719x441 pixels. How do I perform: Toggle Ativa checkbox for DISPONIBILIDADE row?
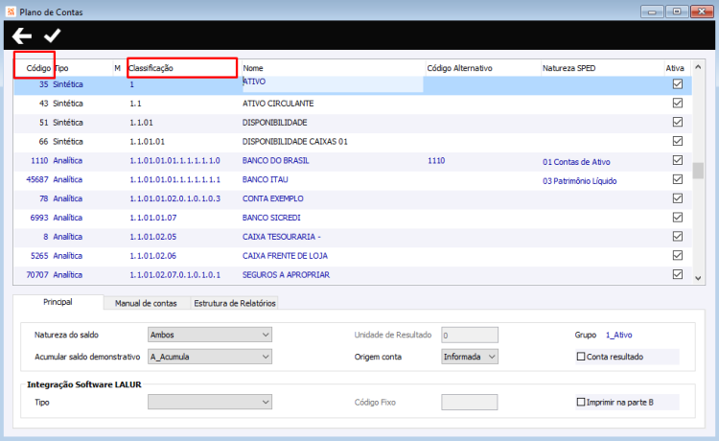[x=677, y=122]
